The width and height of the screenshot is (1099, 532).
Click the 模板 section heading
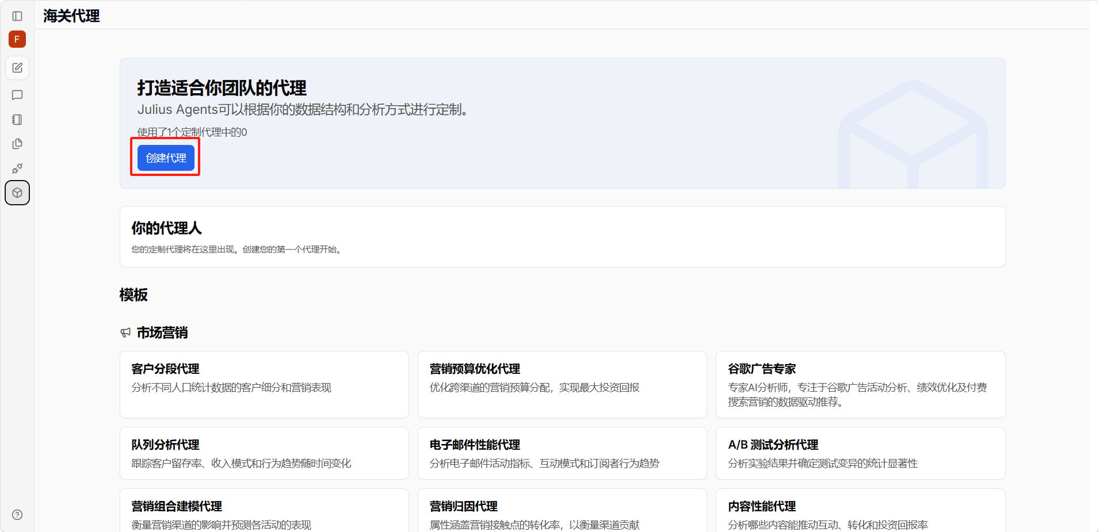133,295
